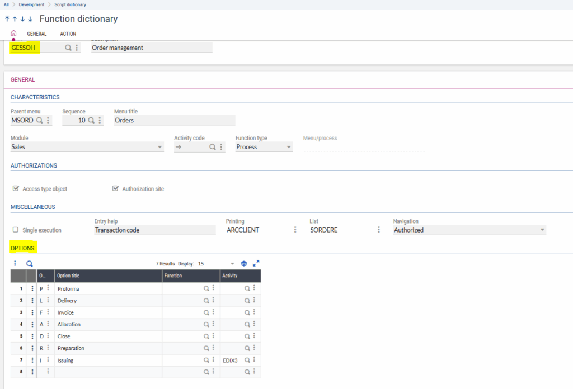
Task: Click the home icon next to the GENERAL tab
Action: click(13, 32)
